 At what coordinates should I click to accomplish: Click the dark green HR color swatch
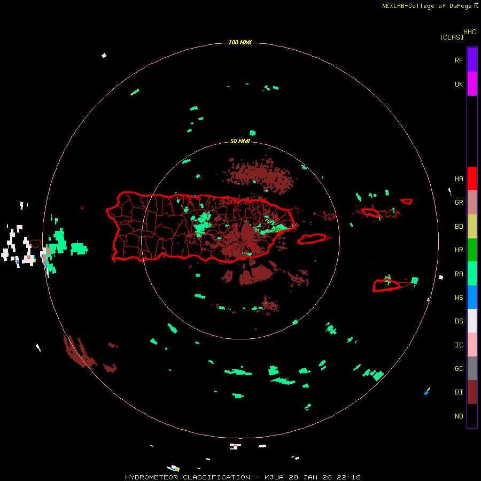point(472,250)
